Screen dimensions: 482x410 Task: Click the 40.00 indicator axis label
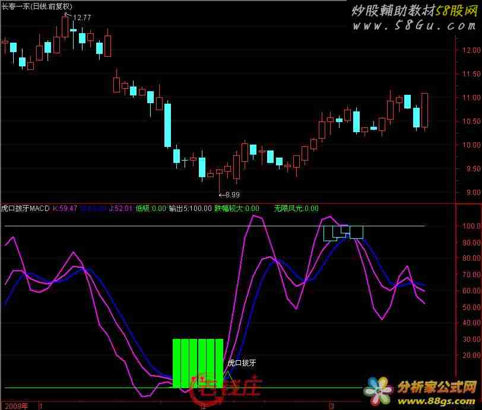click(471, 323)
